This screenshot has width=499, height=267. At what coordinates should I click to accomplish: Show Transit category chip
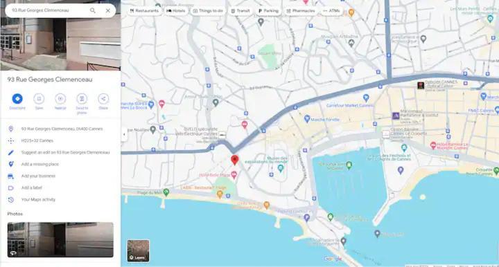(x=240, y=11)
